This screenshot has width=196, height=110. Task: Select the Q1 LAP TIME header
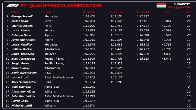pos(89,12)
